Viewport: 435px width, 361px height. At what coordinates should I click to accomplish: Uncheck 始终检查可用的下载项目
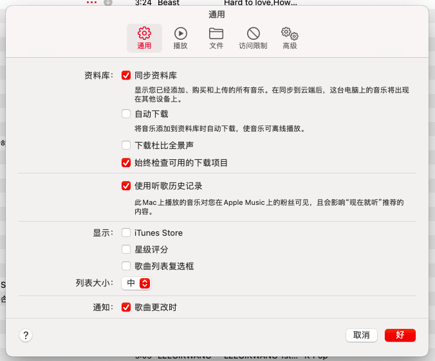point(126,163)
